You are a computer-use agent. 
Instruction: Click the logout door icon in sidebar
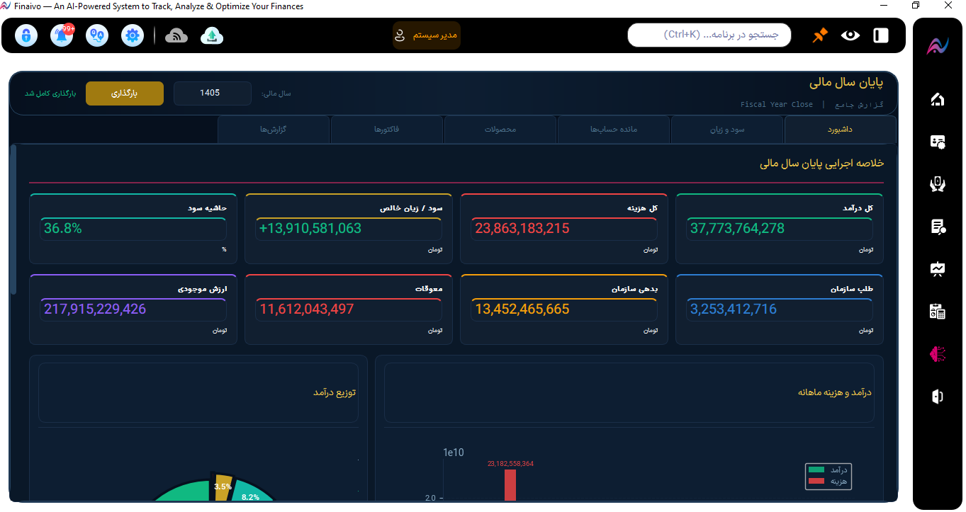coord(938,397)
